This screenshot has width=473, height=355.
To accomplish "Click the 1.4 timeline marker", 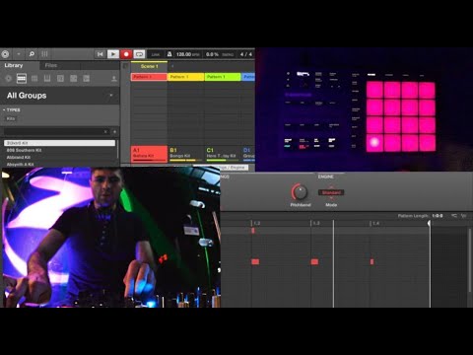I will [375, 224].
